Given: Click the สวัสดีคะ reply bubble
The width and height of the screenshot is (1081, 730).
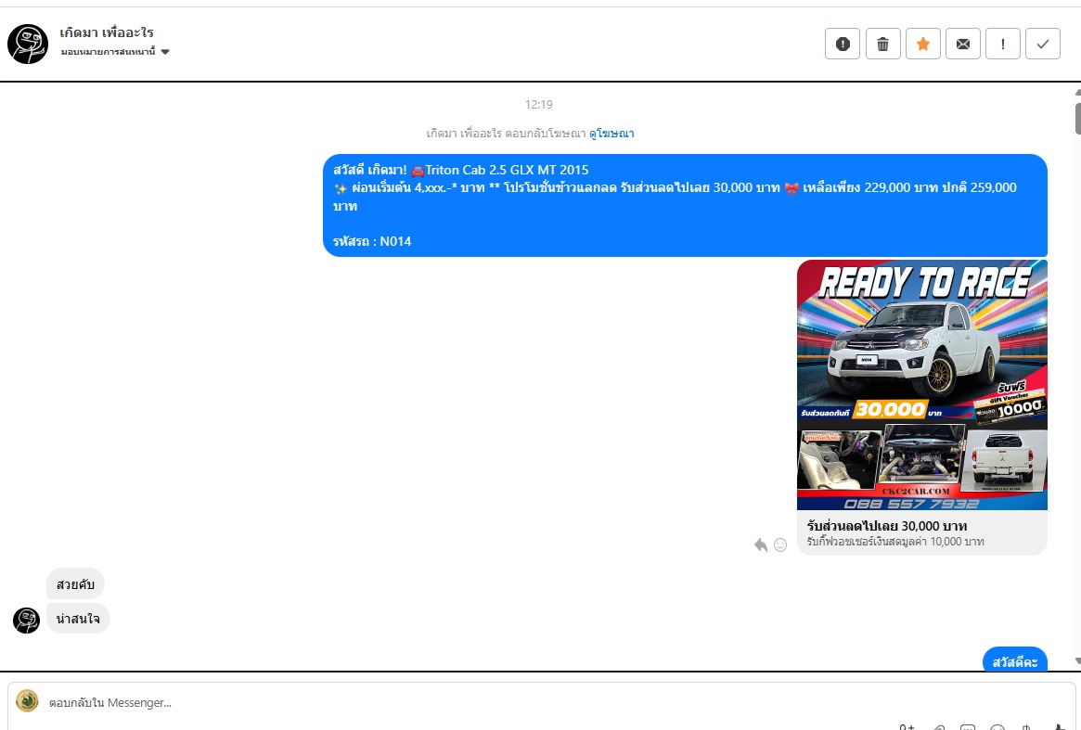Looking at the screenshot, I should point(1015,660).
